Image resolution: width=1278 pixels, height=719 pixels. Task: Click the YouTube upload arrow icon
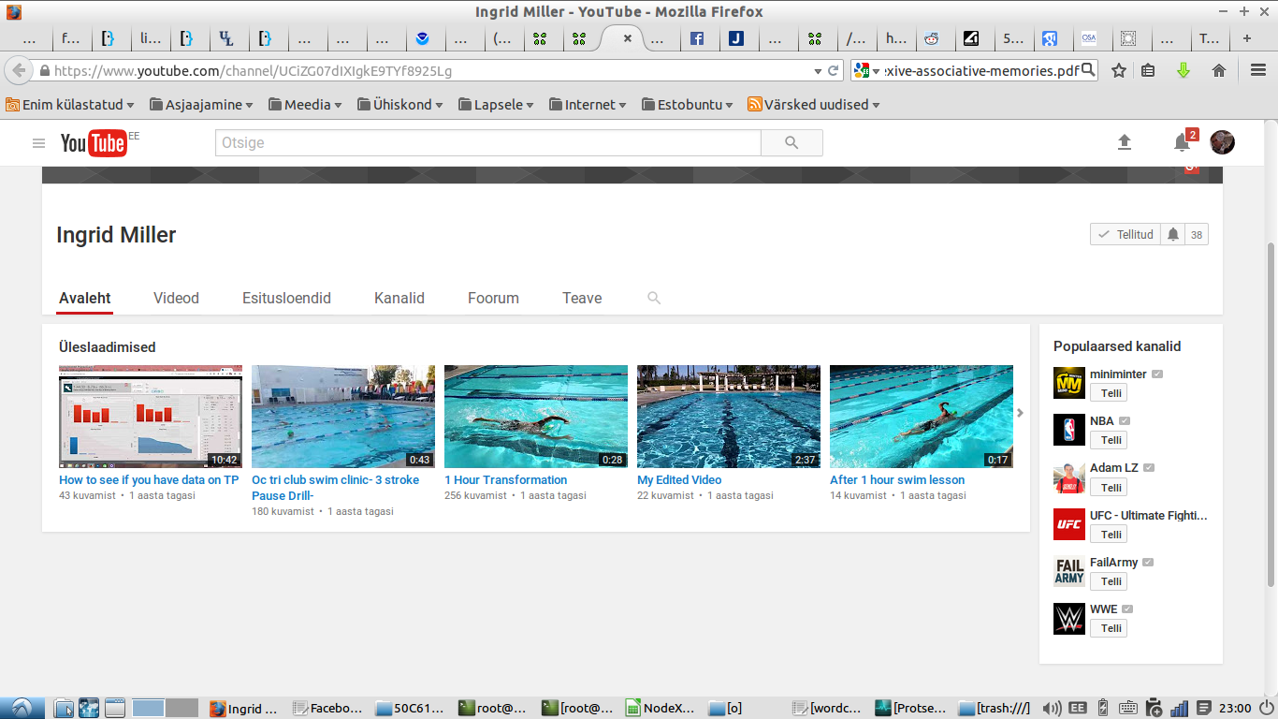pyautogui.click(x=1125, y=142)
